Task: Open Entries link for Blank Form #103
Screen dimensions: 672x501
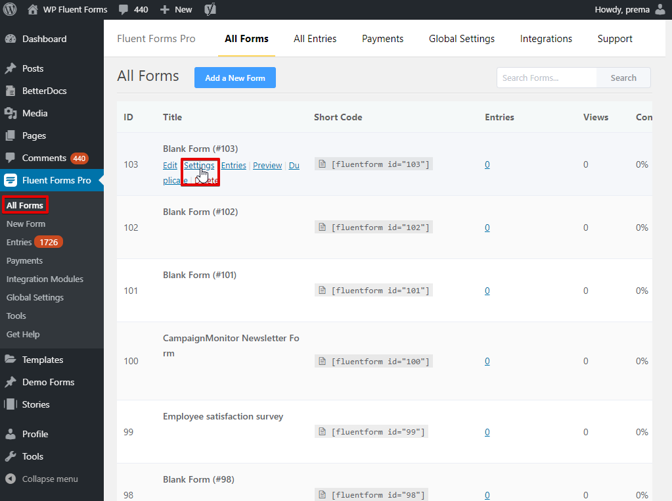Action: tap(234, 165)
